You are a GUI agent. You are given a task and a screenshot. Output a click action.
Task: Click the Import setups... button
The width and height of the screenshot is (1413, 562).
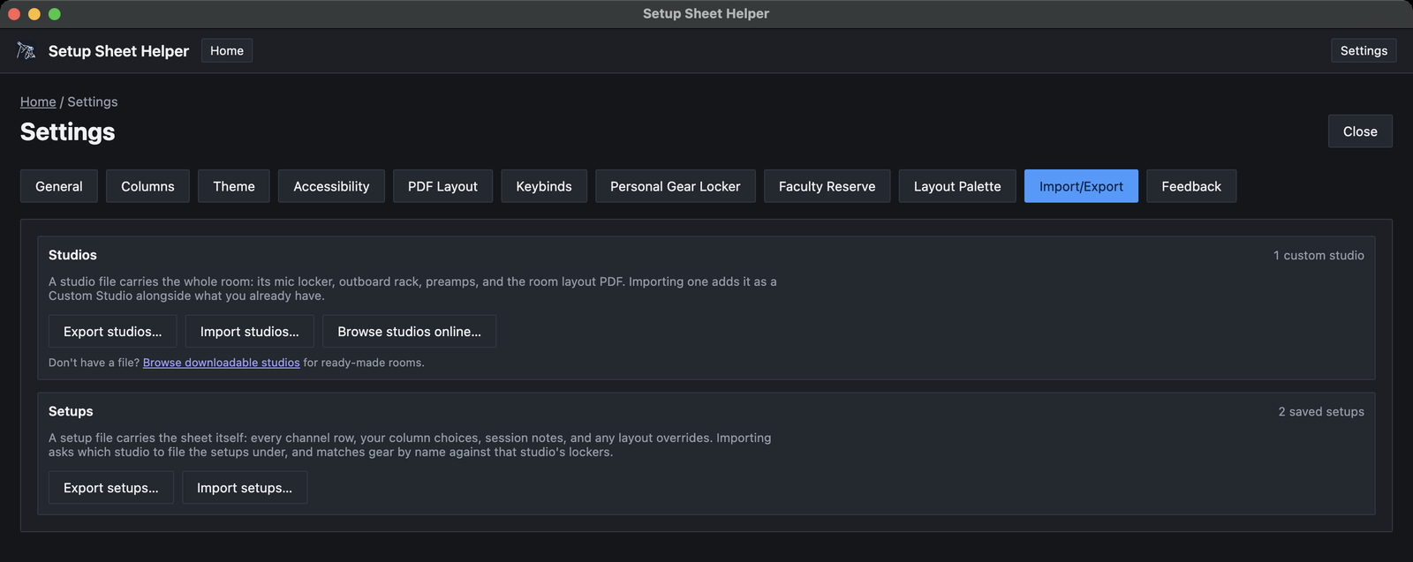(x=245, y=488)
